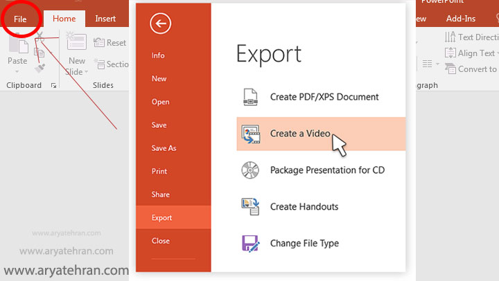This screenshot has height=281, width=499.
Task: Expand the New Slide dropdown arrow
Action: pyautogui.click(x=86, y=71)
